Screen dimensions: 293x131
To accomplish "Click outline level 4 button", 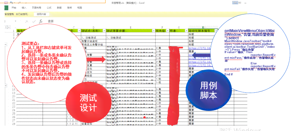I will (x=9, y=27).
